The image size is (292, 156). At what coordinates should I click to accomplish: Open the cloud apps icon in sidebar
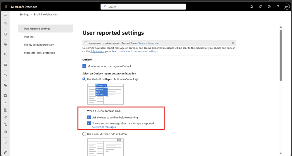point(5,75)
